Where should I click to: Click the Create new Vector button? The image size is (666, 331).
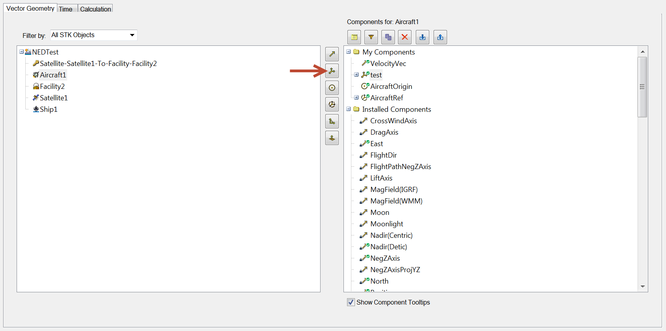332,54
